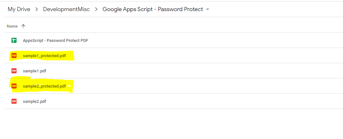Navigate to My Drive breadcrumb

click(19, 10)
